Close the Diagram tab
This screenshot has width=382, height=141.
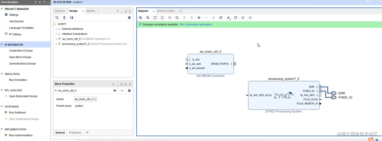pos(153,11)
